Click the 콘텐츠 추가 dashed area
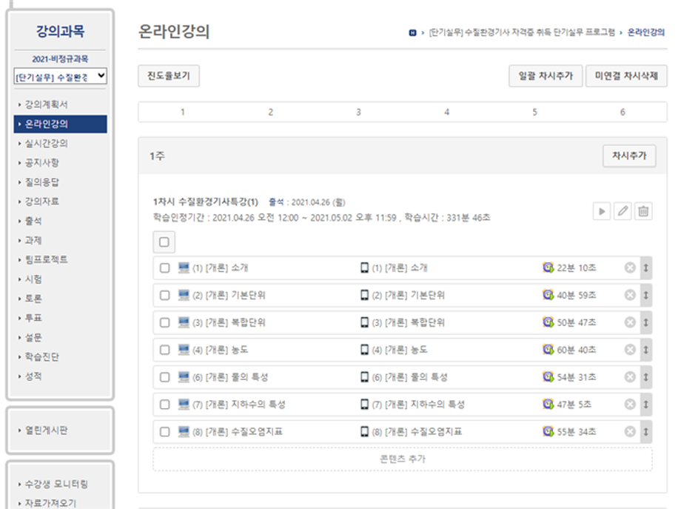This screenshot has height=509, width=681. coord(402,459)
